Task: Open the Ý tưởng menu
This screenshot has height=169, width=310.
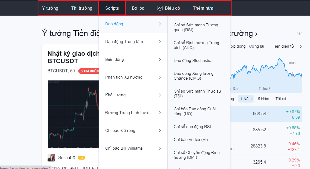Action: 50,8
